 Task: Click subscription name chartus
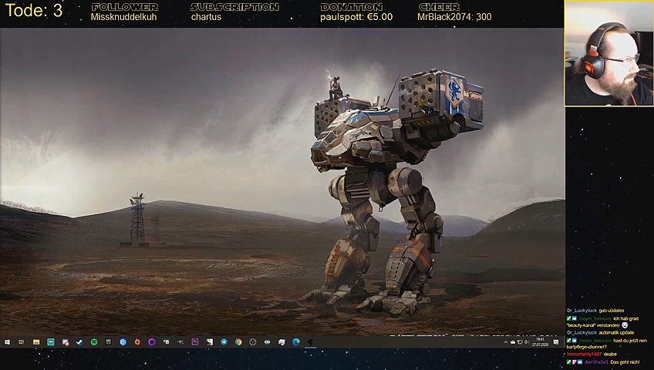coord(206,17)
